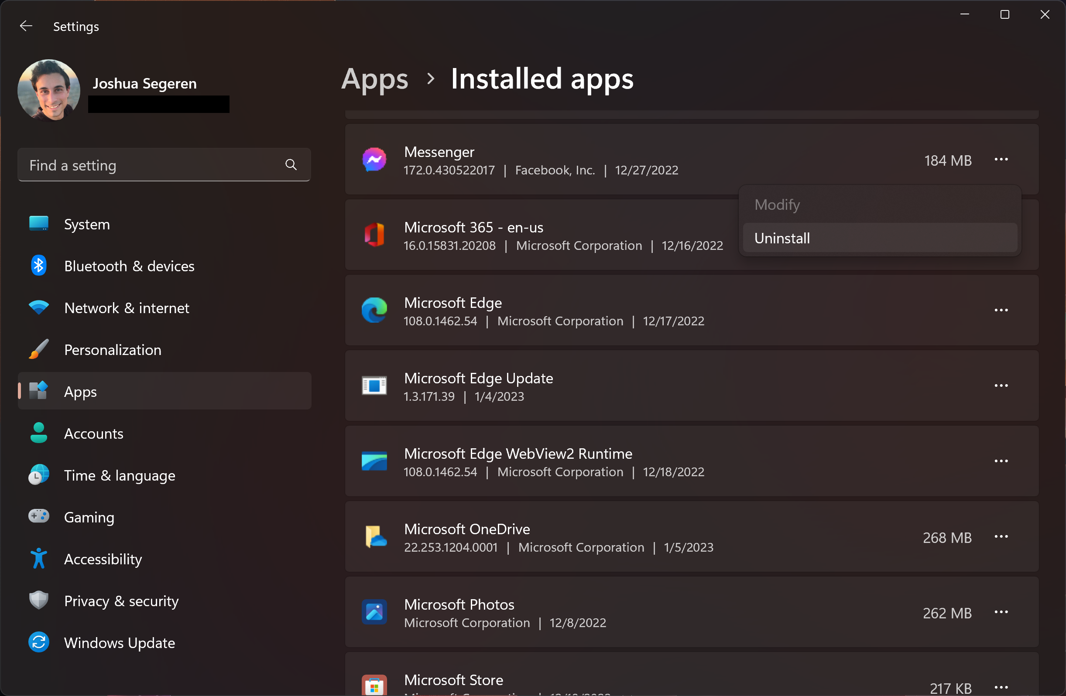This screenshot has width=1066, height=696.
Task: Open the user profile picture
Action: pyautogui.click(x=49, y=90)
